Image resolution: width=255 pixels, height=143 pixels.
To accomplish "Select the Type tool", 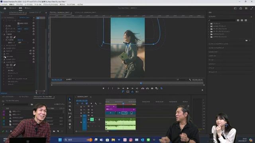I will click(70, 128).
